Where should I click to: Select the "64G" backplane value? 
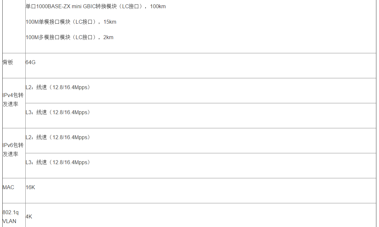coord(30,62)
